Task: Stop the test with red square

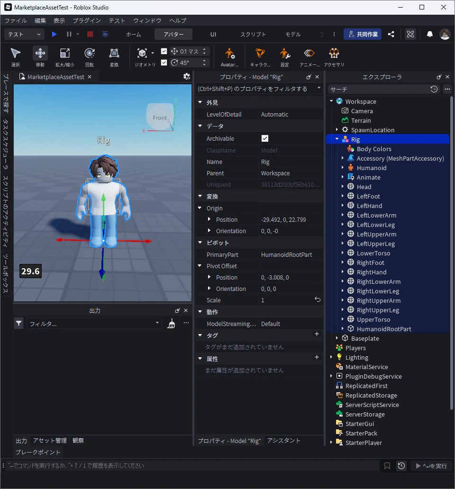Action: click(x=90, y=34)
